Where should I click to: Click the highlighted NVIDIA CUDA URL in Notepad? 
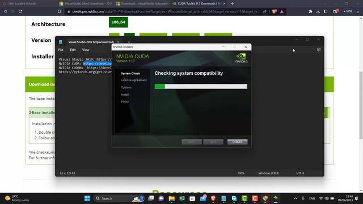[97, 63]
